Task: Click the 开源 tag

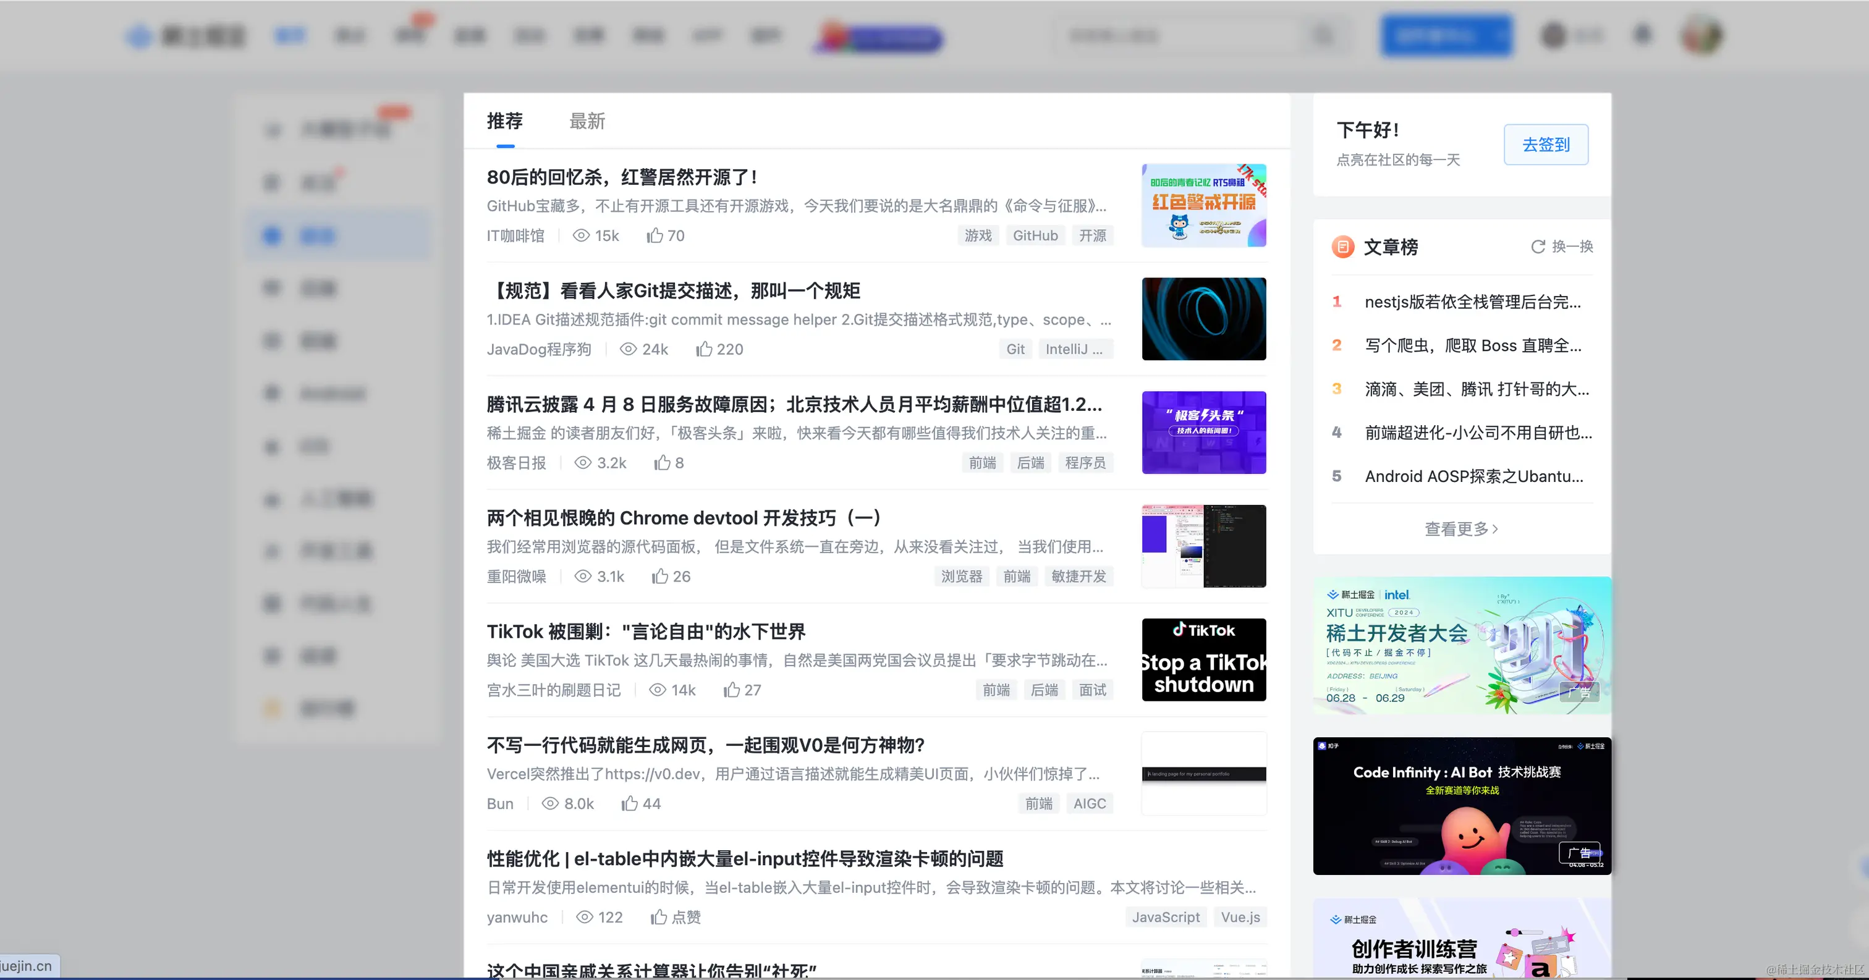Action: pyautogui.click(x=1092, y=235)
